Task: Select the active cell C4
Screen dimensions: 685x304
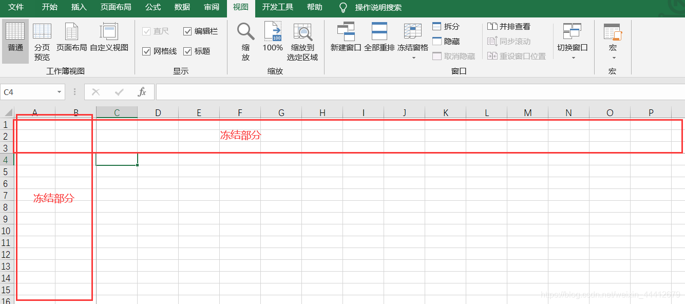Action: (117, 160)
